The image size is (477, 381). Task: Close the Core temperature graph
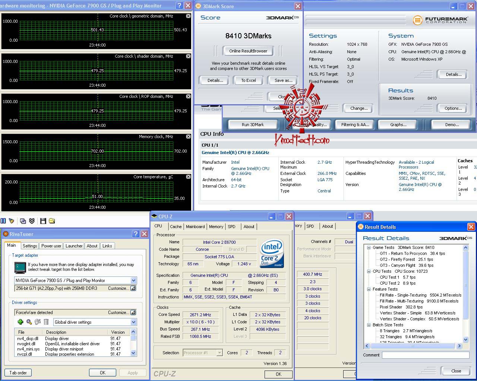click(188, 177)
